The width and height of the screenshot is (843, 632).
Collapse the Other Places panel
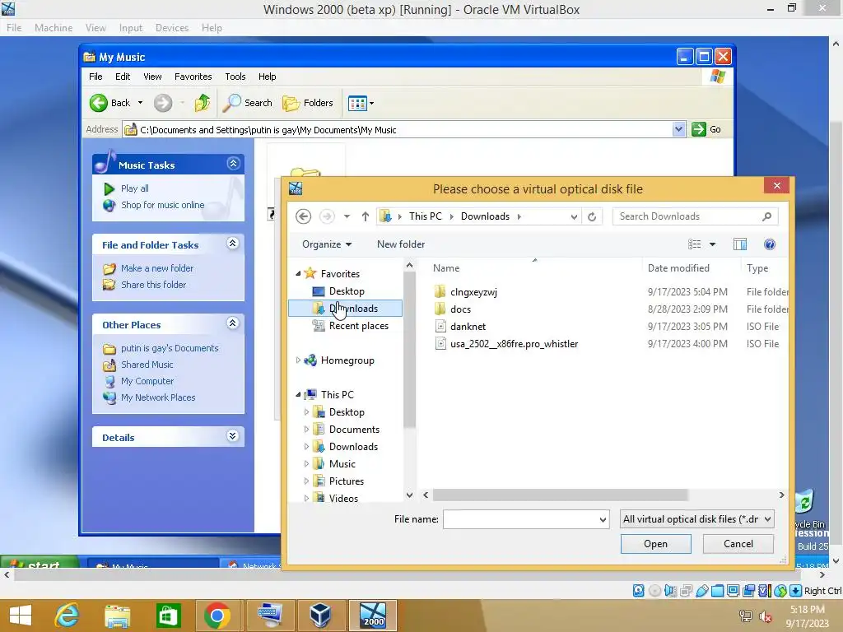[232, 323]
